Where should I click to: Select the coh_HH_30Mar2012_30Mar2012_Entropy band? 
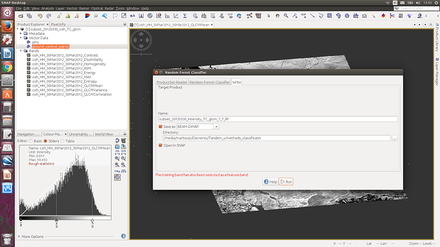[64, 81]
